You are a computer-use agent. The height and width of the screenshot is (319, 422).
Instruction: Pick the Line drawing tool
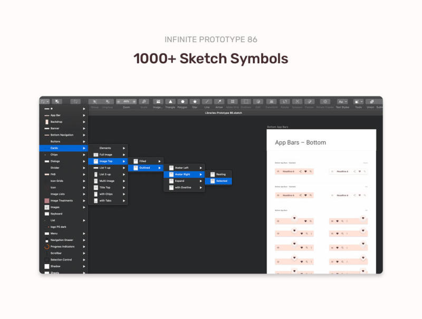207,101
